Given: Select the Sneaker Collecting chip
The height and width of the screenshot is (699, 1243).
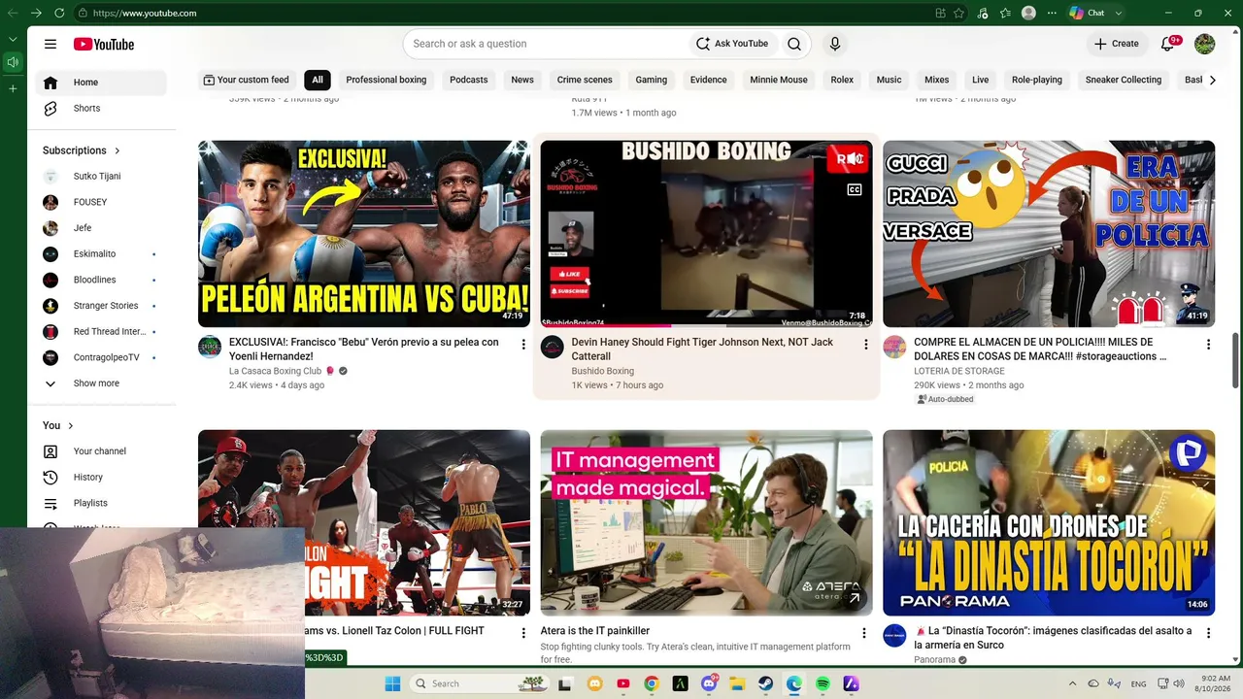Looking at the screenshot, I should (1124, 80).
